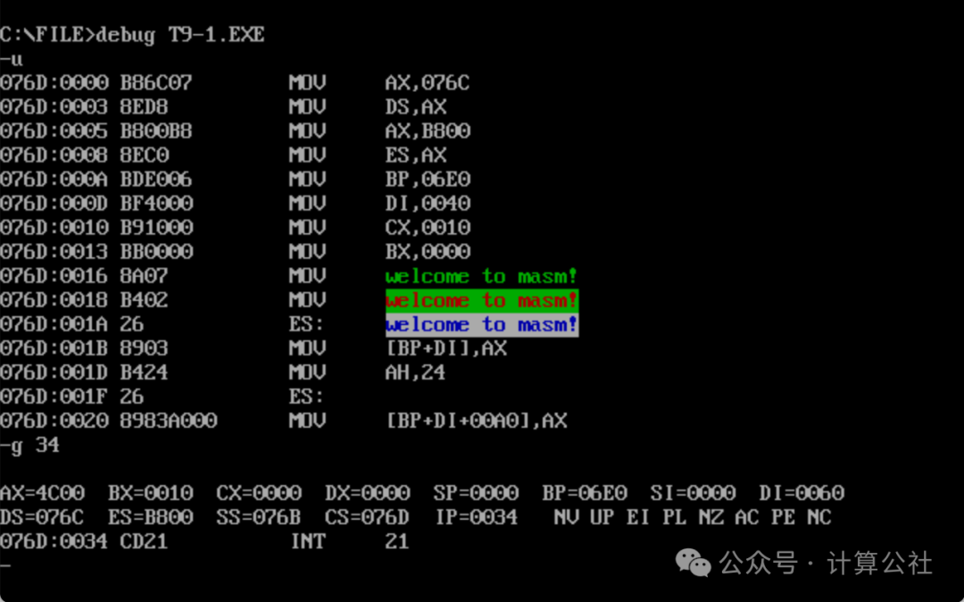The width and height of the screenshot is (964, 602).
Task: Click operand 'DS,AX'
Action: pyautogui.click(x=416, y=107)
